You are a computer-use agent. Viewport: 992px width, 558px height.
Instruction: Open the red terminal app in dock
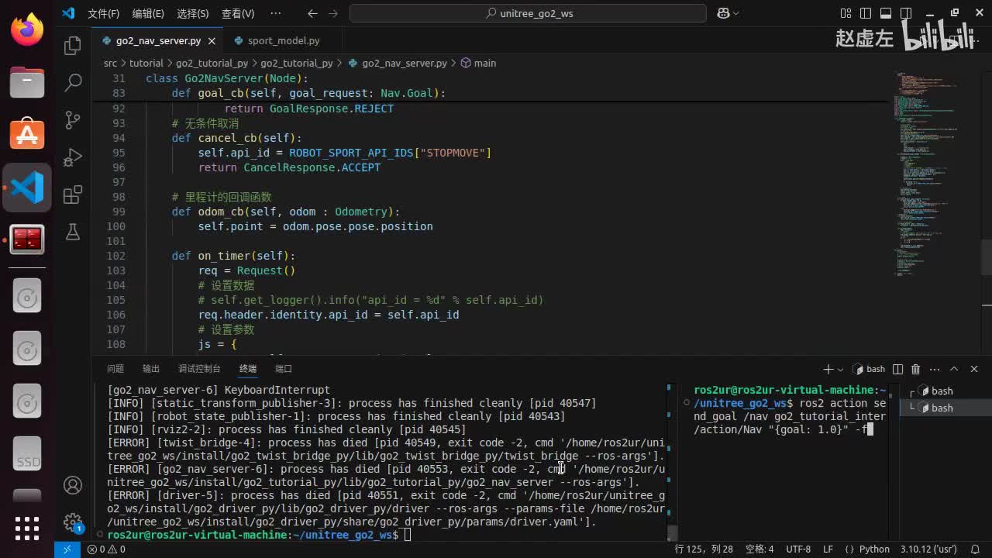coord(27,239)
